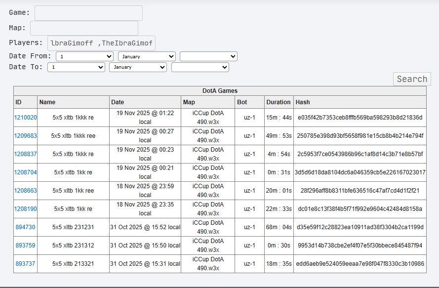Open the Date To year dropdown
This screenshot has height=288, width=439.
(x=200, y=67)
